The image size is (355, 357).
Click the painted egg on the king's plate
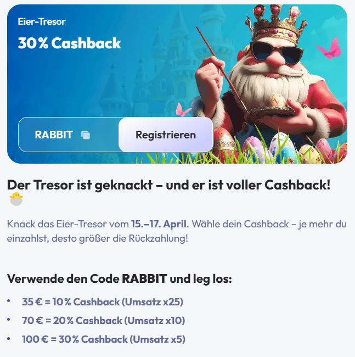tap(278, 101)
